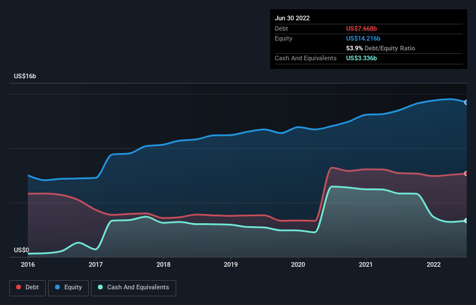Screen dimensions: 476x305
Task: Click the 2017 axis label
Action: (x=96, y=264)
